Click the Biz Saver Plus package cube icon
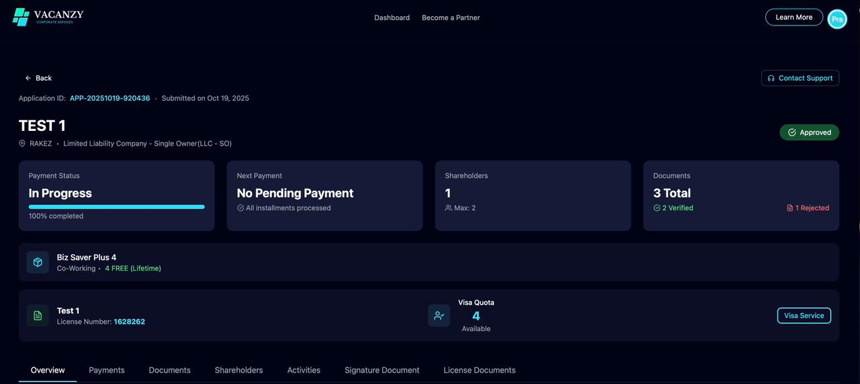The height and width of the screenshot is (384, 860). 38,262
